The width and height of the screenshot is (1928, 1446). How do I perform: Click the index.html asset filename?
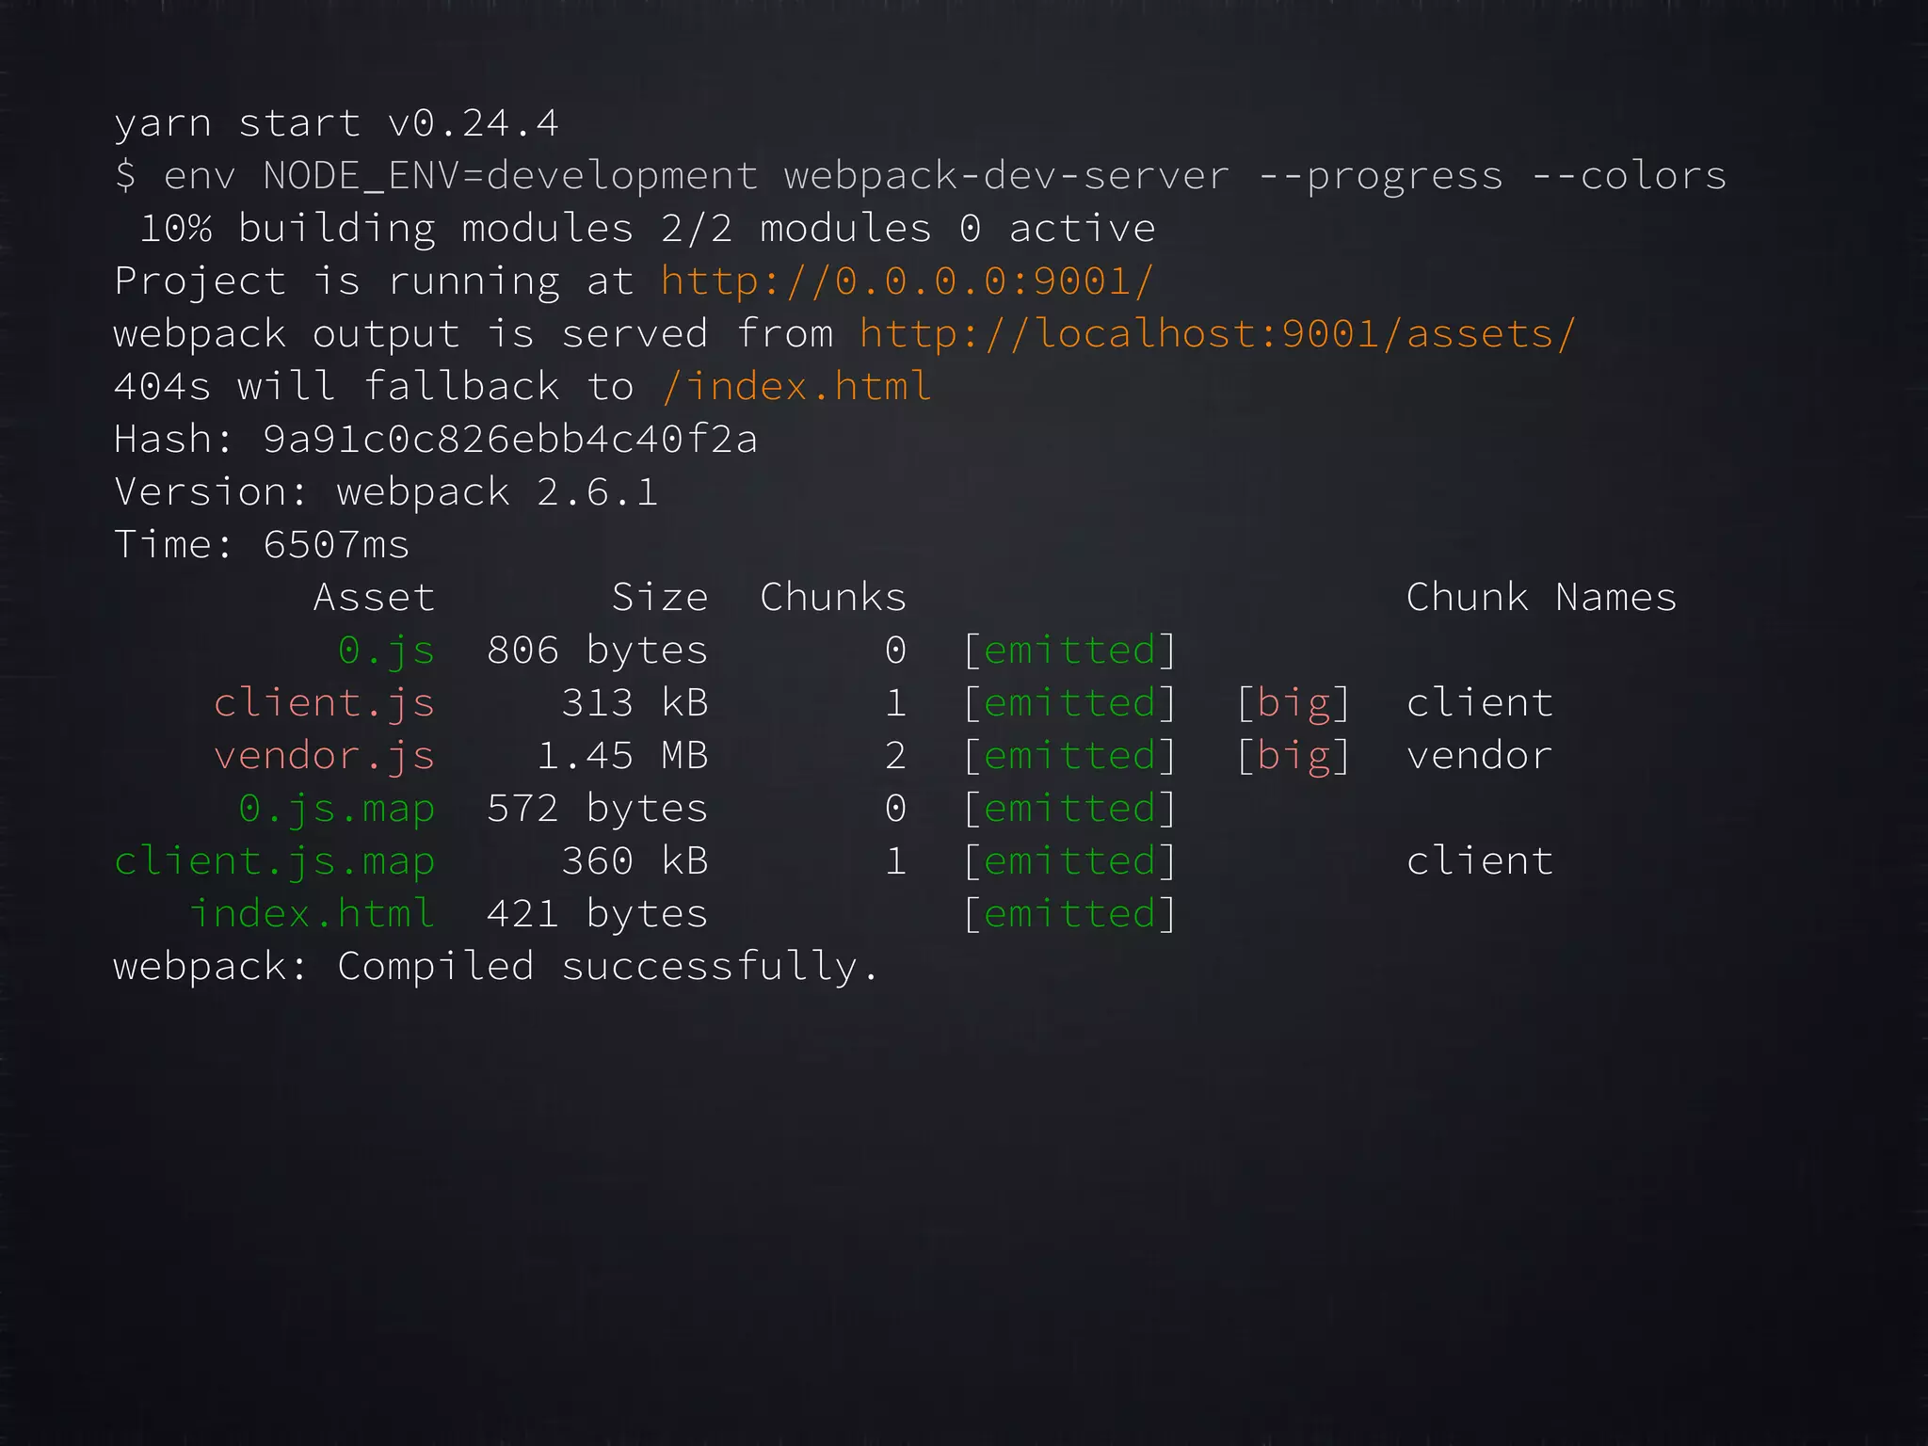pyautogui.click(x=312, y=914)
